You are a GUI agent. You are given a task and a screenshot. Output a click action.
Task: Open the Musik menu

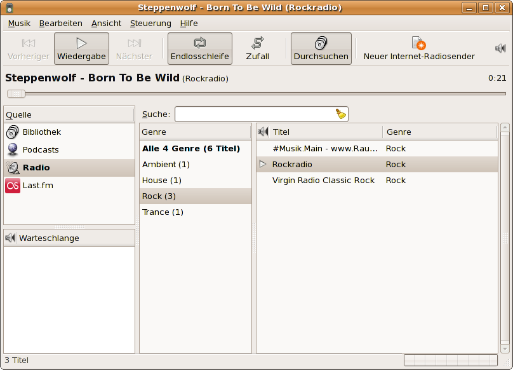tap(19, 24)
